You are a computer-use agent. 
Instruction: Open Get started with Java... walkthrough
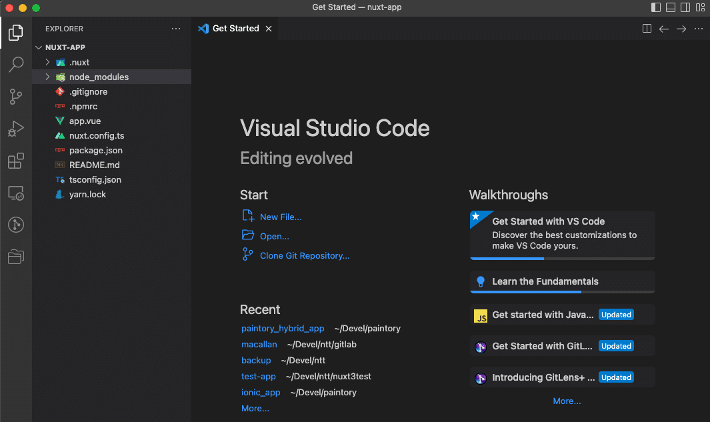coord(563,315)
